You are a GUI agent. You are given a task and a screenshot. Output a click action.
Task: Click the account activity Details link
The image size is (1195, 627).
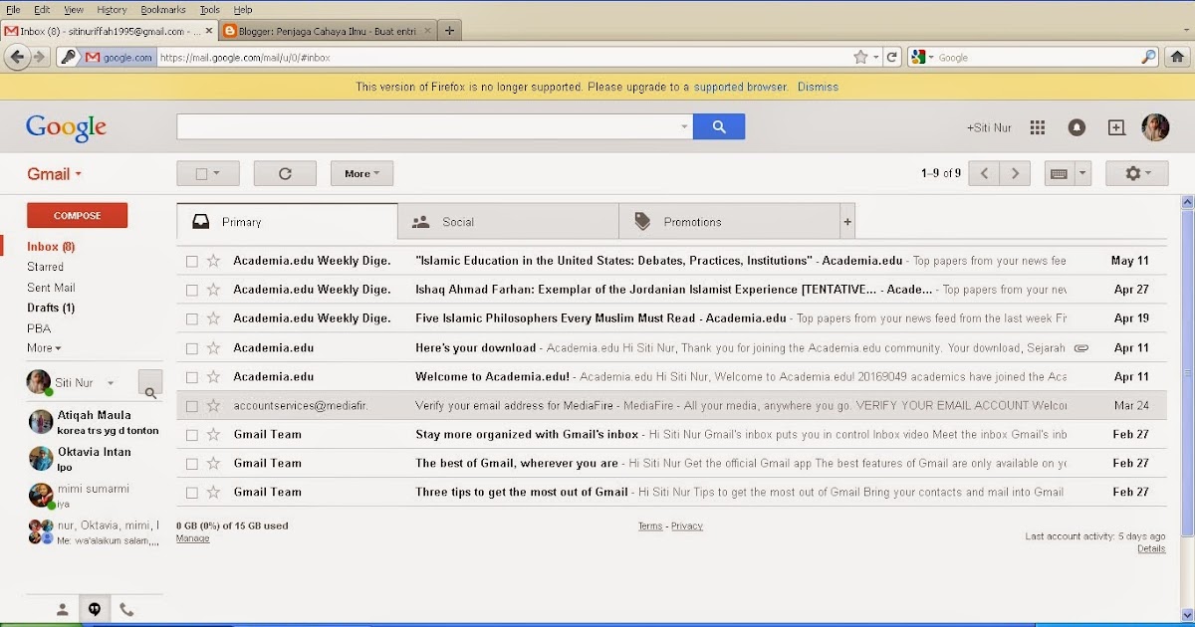(x=1151, y=548)
